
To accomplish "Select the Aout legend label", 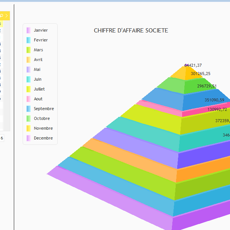I will pyautogui.click(x=38, y=99).
